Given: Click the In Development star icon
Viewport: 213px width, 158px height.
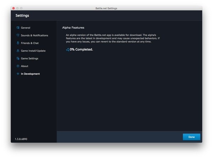Looking at the screenshot, I should [x=18, y=74].
